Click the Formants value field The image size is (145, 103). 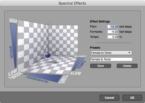[x=113, y=32]
